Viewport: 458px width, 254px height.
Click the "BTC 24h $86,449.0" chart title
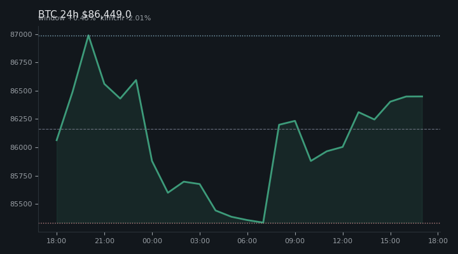coord(85,14)
